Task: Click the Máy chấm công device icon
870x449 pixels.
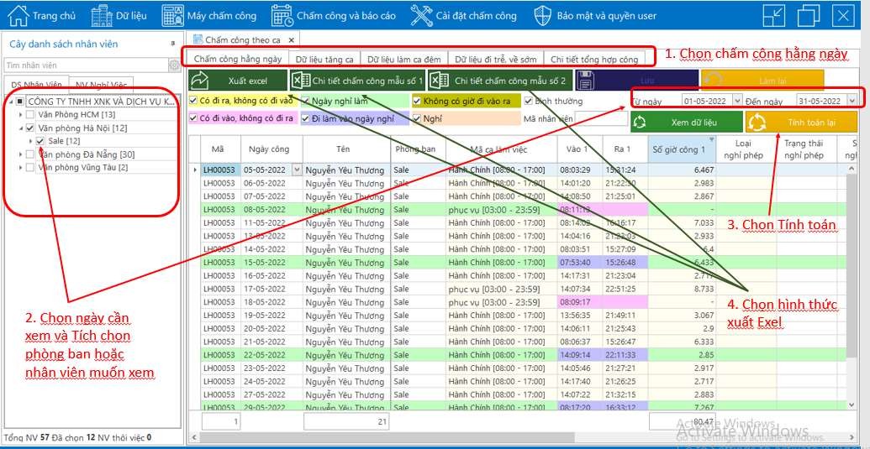Action: click(173, 16)
